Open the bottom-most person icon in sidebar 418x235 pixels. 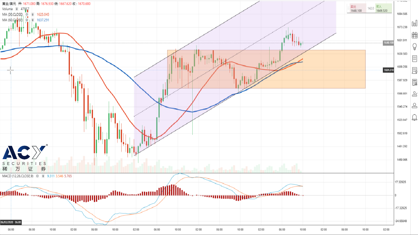[415, 105]
